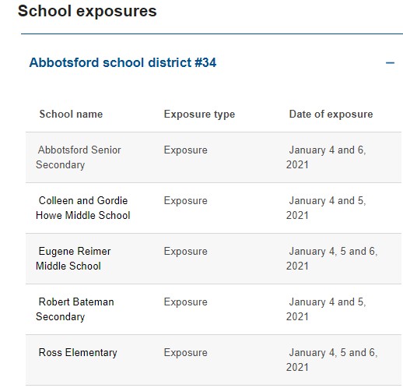Image resolution: width=403 pixels, height=388 pixels.
Task: Select the Ross Elementary school name
Action: 78,353
